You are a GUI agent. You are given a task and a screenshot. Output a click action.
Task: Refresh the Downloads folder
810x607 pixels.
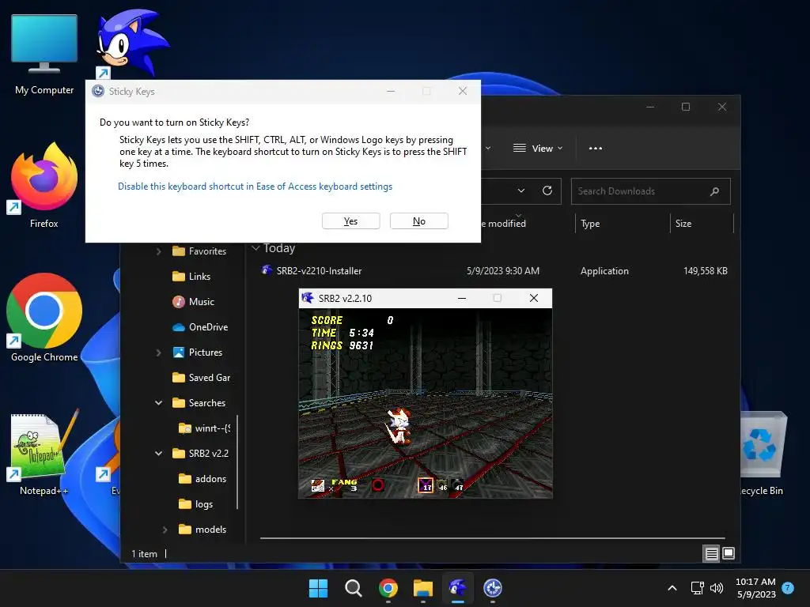[x=547, y=191]
